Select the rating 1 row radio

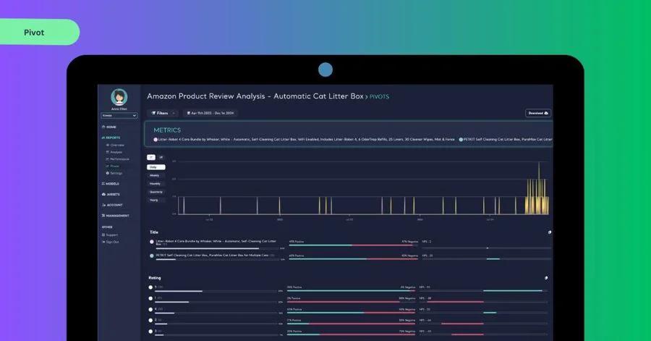pos(150,298)
